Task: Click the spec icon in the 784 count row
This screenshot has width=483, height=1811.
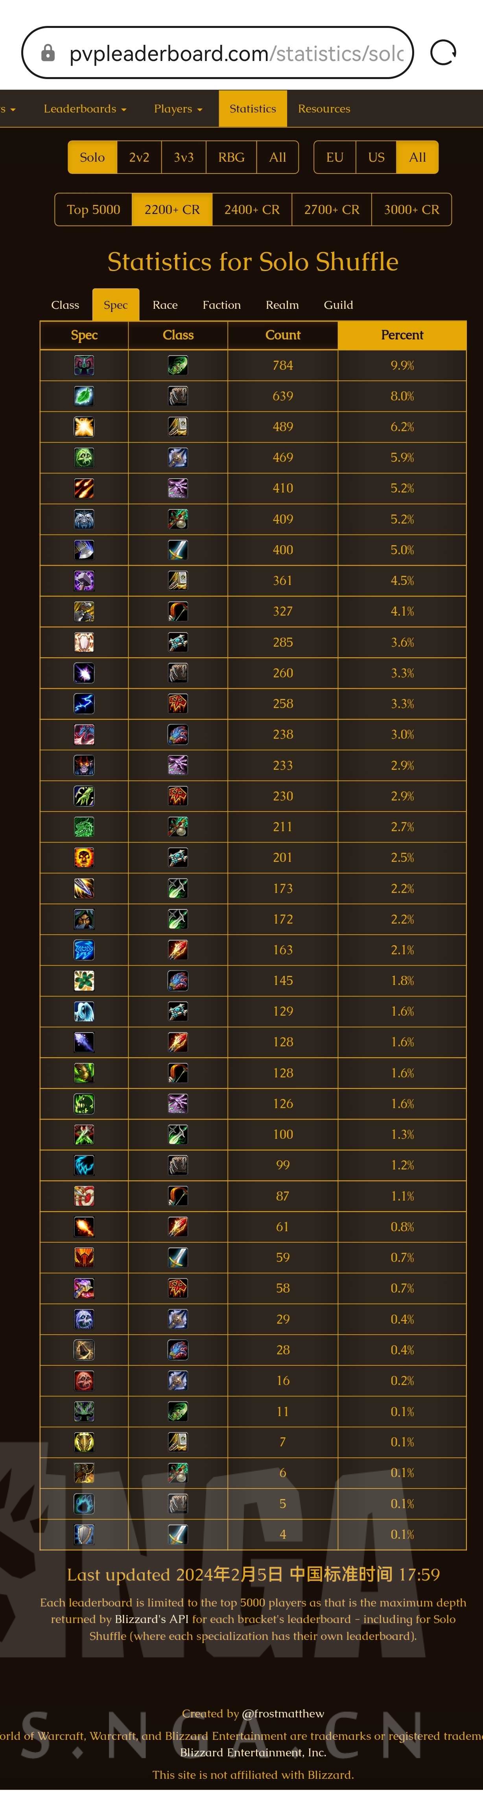Action: point(84,365)
